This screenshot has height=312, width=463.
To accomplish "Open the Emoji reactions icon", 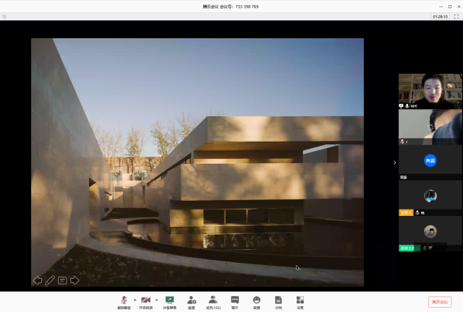I will (x=256, y=300).
